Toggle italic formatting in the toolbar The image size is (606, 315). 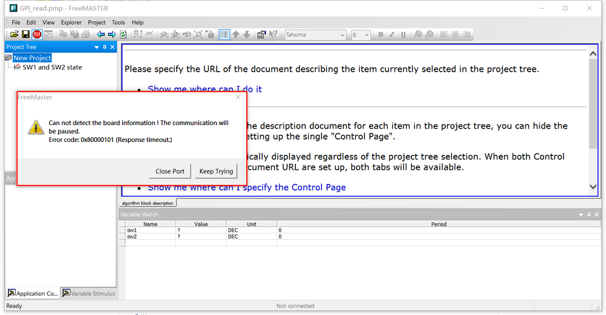tap(392, 35)
